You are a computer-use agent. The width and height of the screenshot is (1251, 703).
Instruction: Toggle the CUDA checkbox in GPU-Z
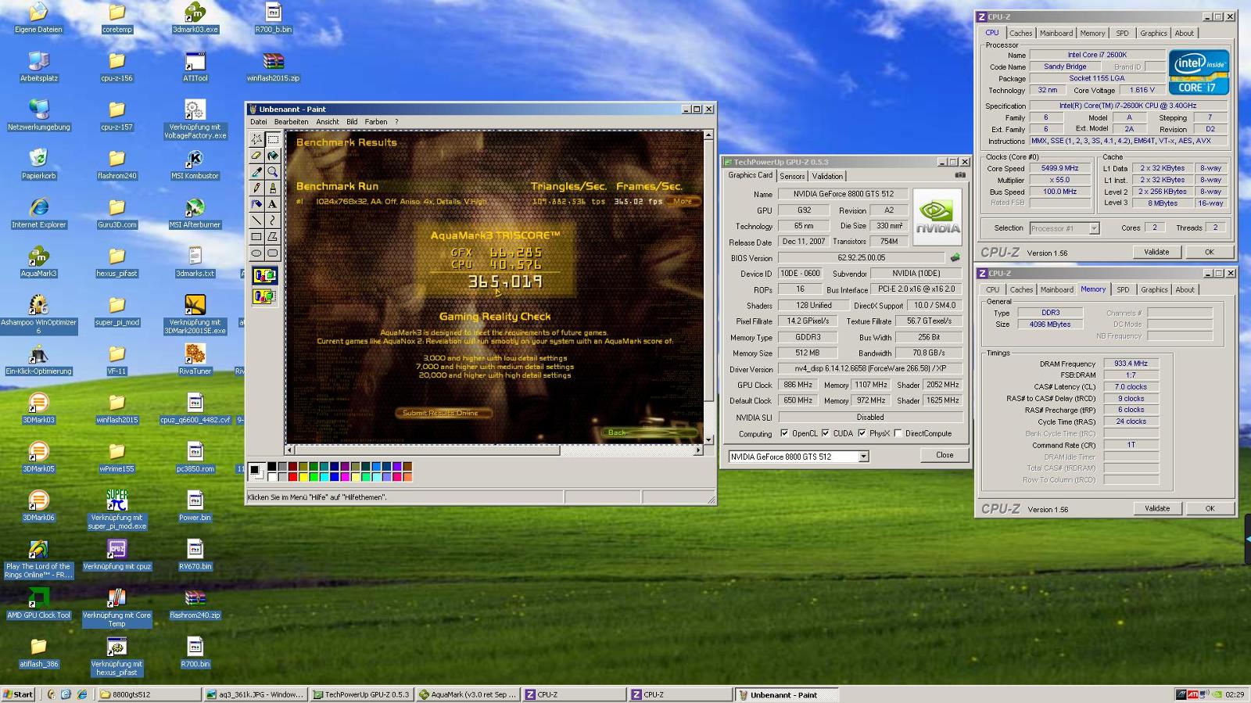[826, 433]
